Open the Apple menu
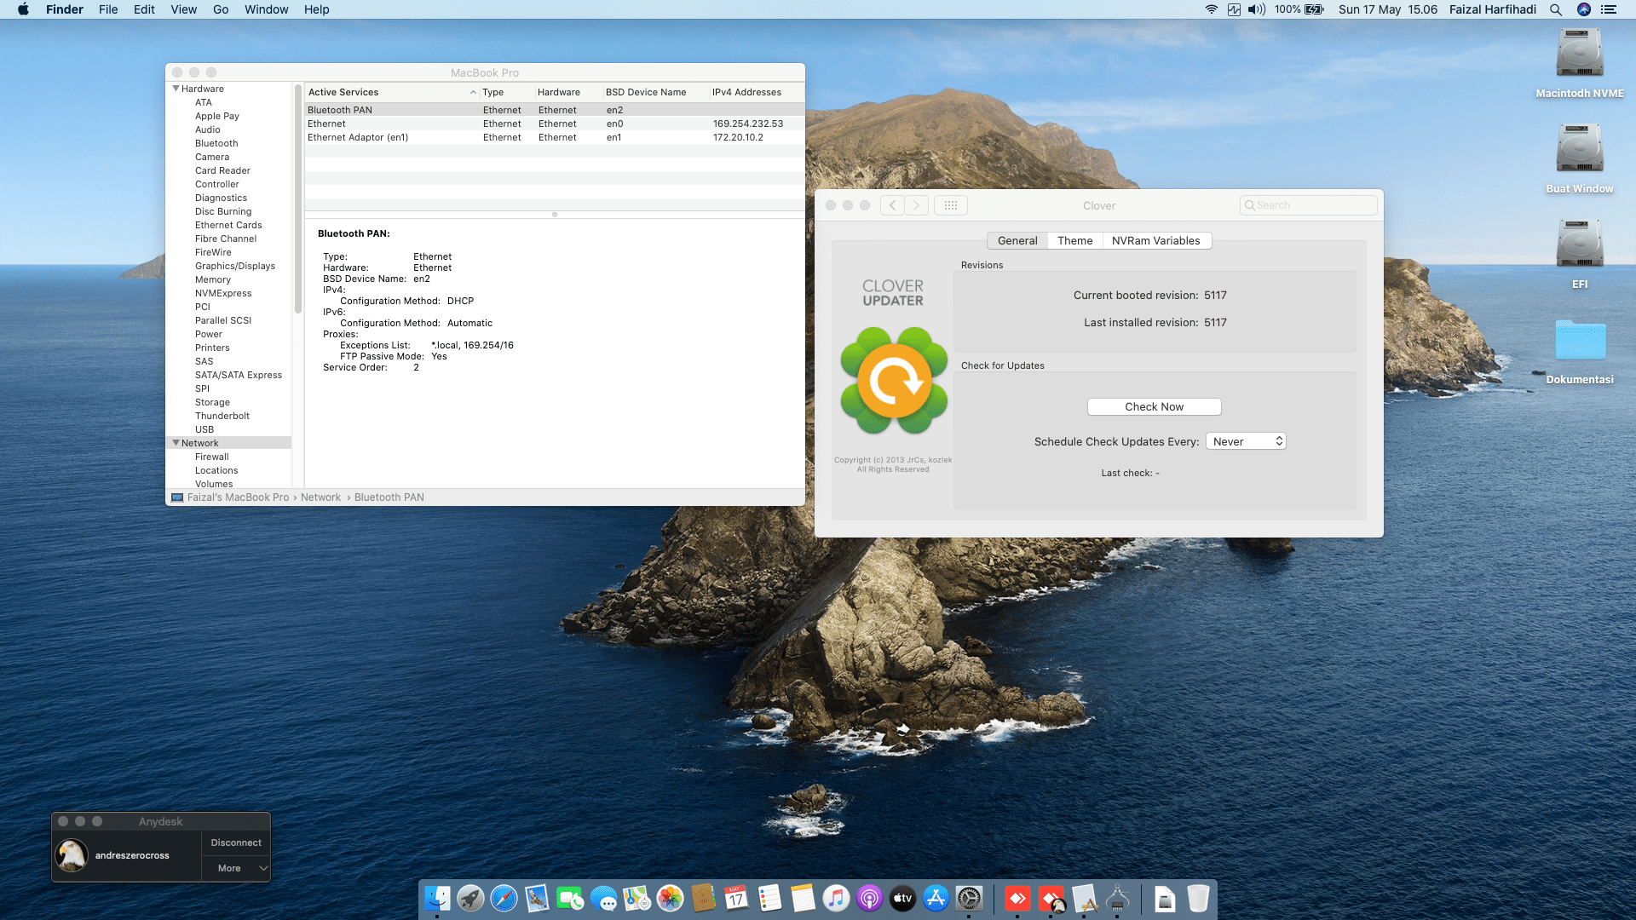 click(x=23, y=9)
